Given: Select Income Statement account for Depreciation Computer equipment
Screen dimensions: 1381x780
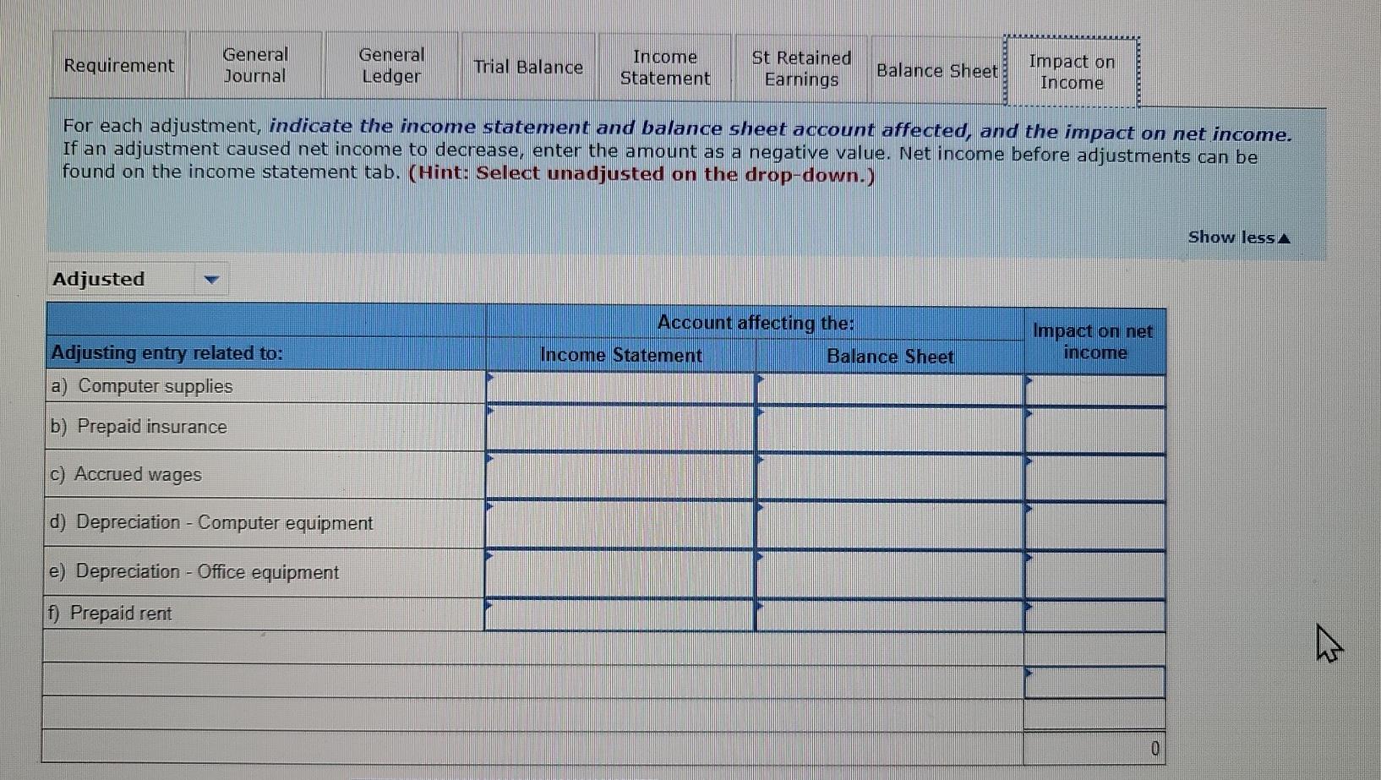Looking at the screenshot, I should 620,523.
